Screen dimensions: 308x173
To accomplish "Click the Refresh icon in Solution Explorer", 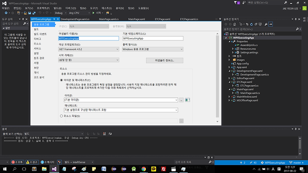I will (x=252, y=24).
